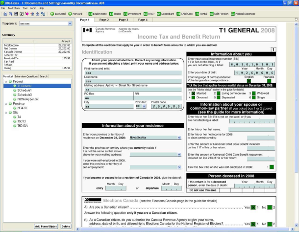Open the Help menu
The width and height of the screenshot is (299, 232).
click(41, 8)
